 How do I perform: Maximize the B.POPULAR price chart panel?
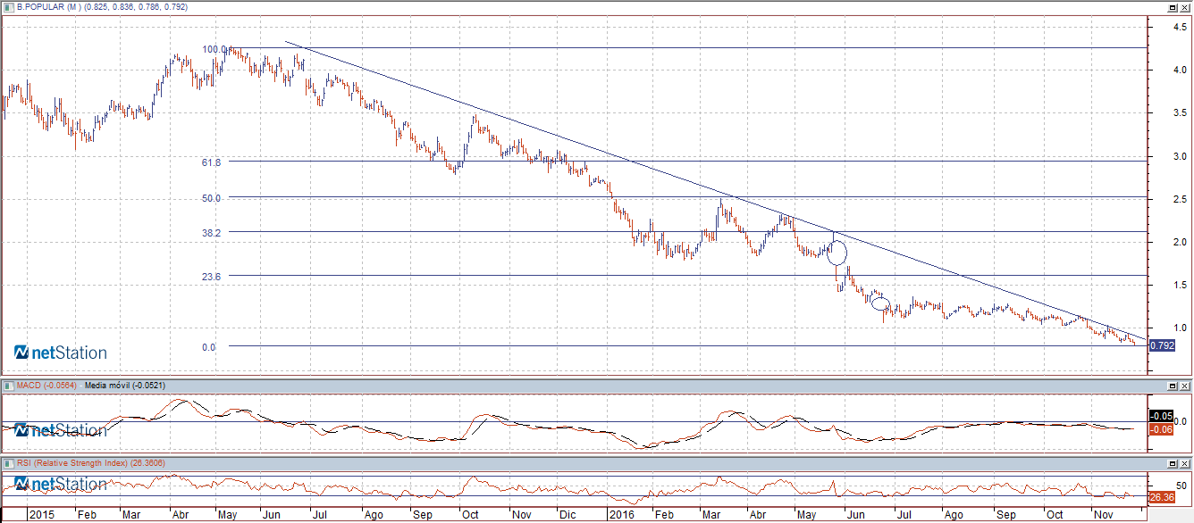click(x=1173, y=7)
